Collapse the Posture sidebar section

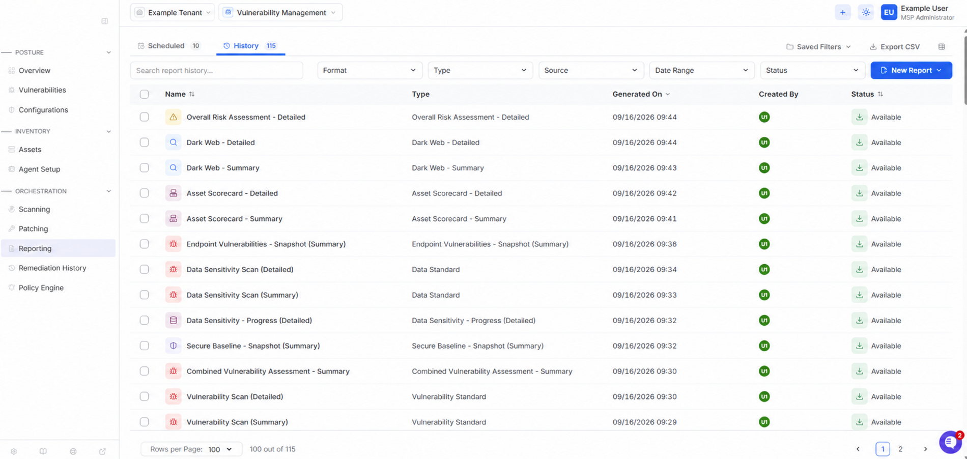point(108,52)
